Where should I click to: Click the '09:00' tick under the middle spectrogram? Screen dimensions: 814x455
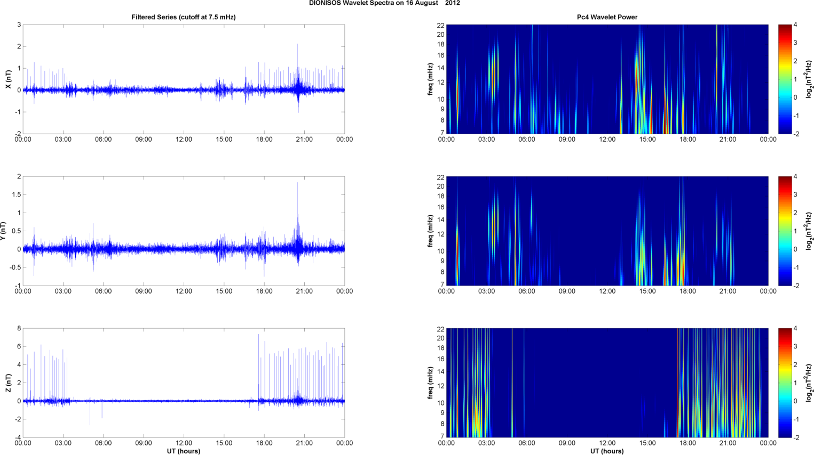[x=567, y=291]
